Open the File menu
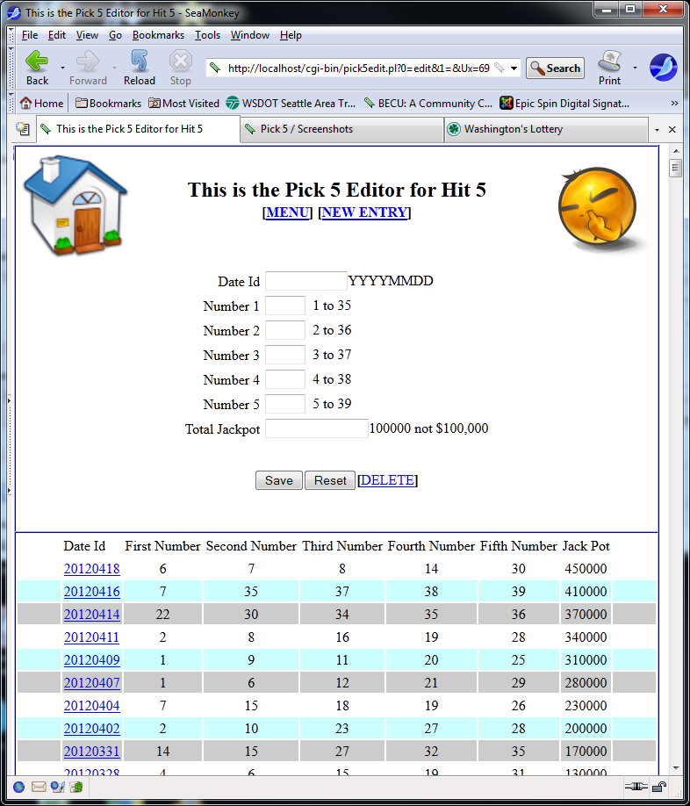The height and width of the screenshot is (806, 690). point(30,35)
